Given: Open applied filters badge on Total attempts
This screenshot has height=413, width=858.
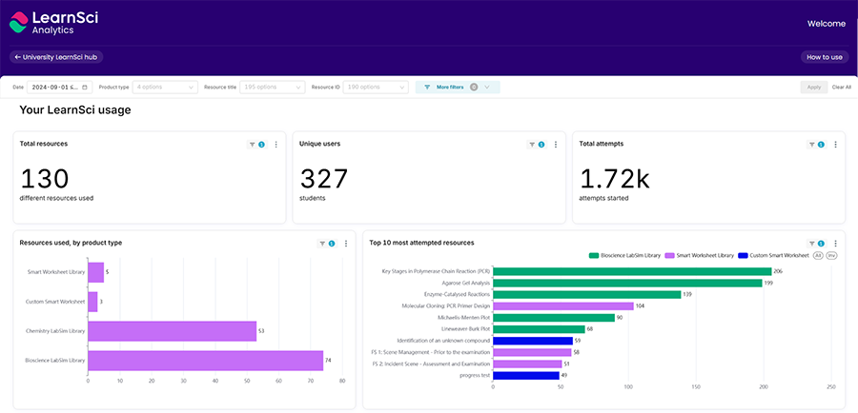Looking at the screenshot, I should (x=816, y=145).
